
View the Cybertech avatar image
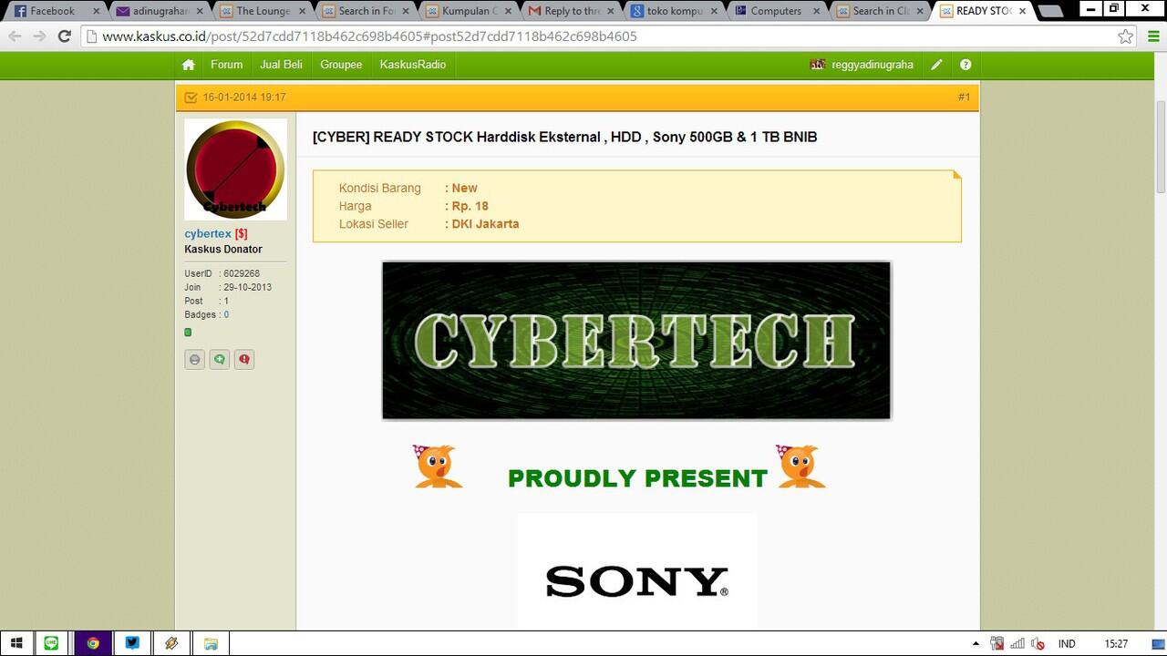click(x=235, y=169)
